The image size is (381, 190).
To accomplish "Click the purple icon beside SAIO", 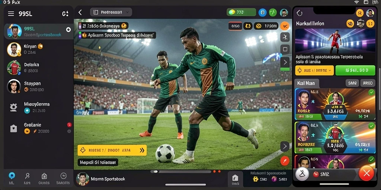I will pos(274,179).
